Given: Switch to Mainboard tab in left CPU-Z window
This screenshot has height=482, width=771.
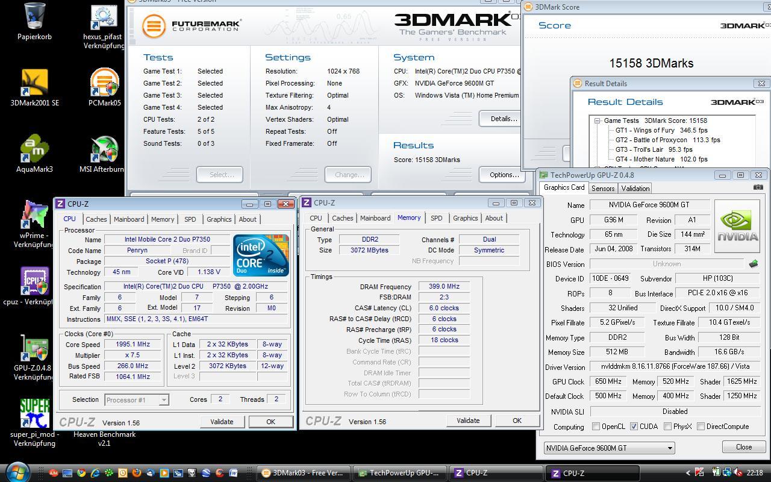Looking at the screenshot, I should pos(129,219).
